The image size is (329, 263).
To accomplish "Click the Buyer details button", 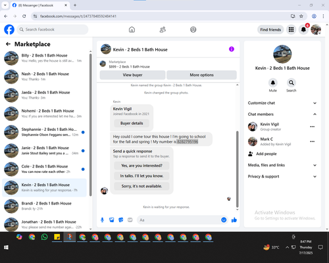I will [x=132, y=123].
